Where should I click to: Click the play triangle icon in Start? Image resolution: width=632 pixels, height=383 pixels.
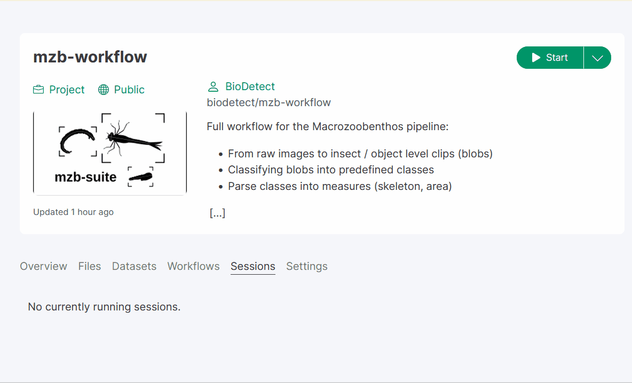pyautogui.click(x=536, y=58)
